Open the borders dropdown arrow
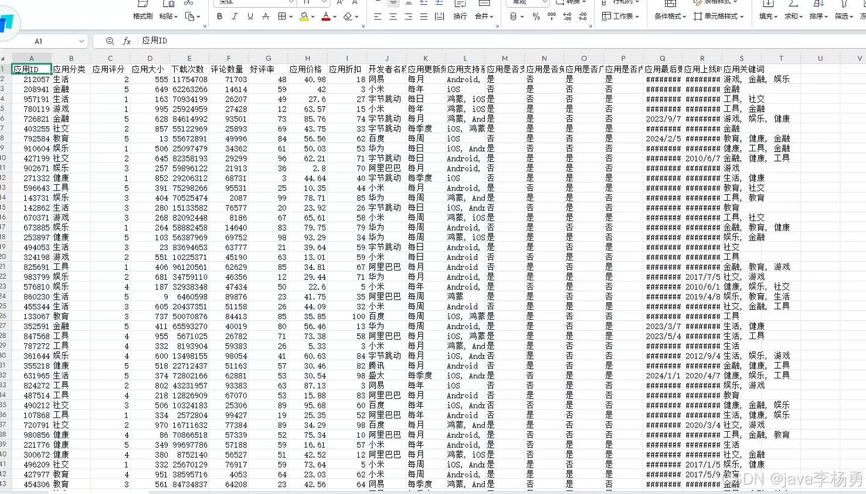 point(291,17)
